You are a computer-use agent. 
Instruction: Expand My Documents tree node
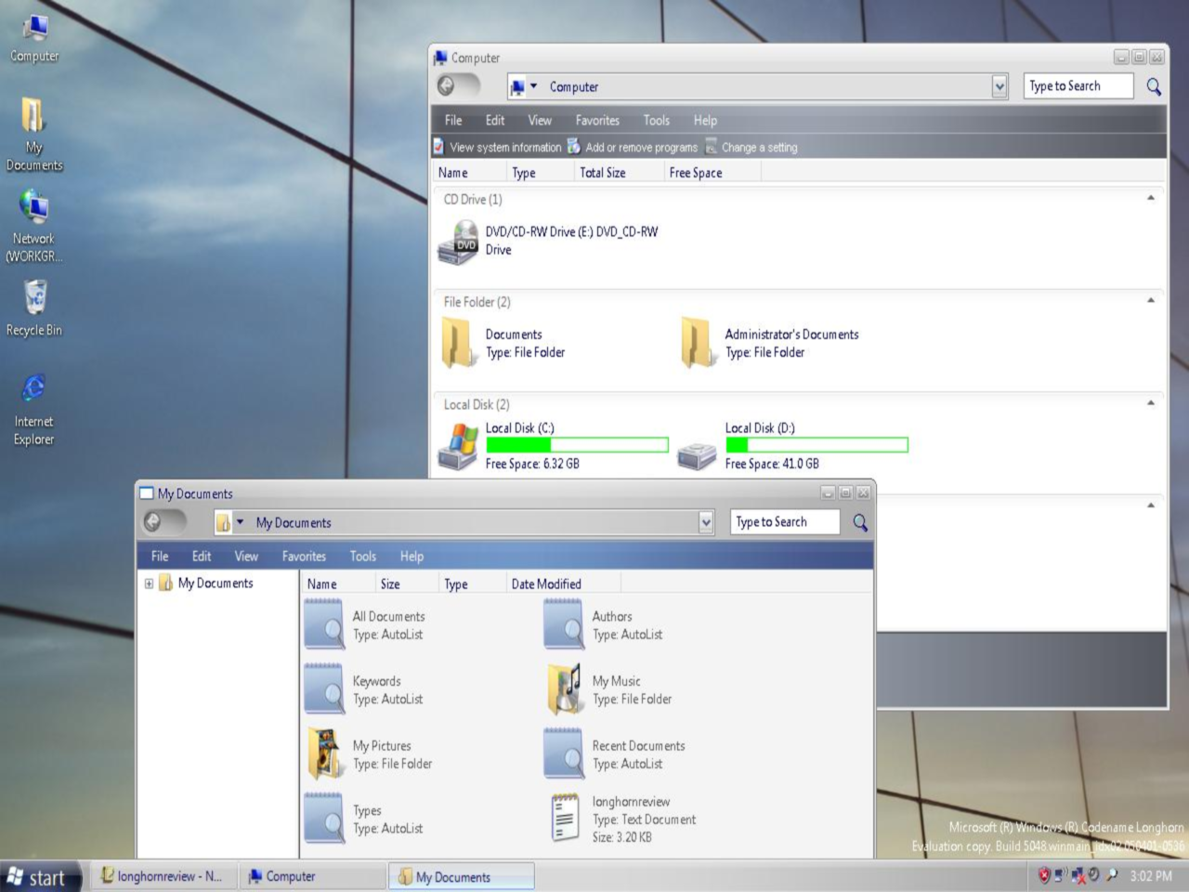tap(149, 584)
